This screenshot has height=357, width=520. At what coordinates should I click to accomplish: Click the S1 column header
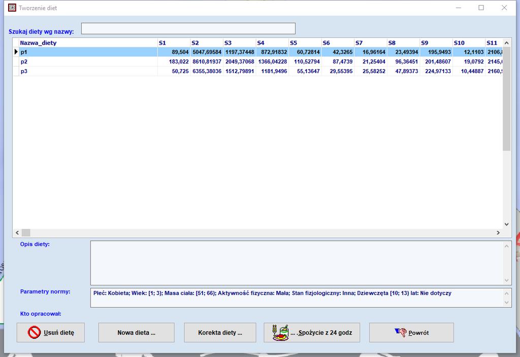[174, 43]
